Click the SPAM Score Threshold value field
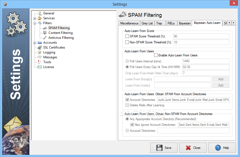 coord(201,36)
